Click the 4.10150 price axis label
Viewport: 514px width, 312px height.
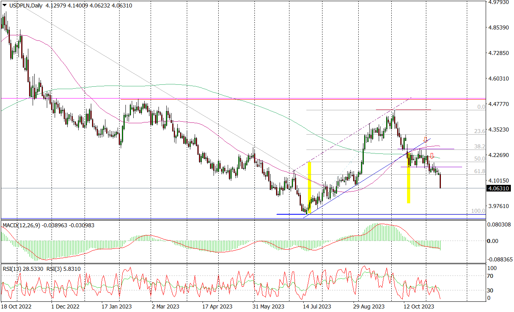tap(498, 181)
